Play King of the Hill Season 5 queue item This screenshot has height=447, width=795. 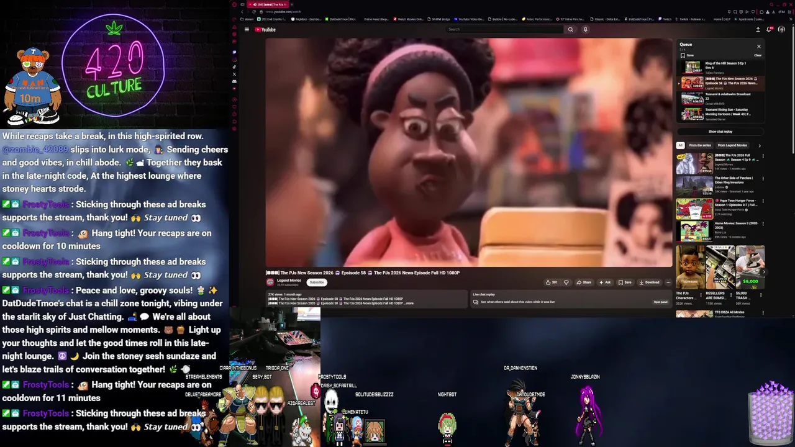(x=720, y=68)
